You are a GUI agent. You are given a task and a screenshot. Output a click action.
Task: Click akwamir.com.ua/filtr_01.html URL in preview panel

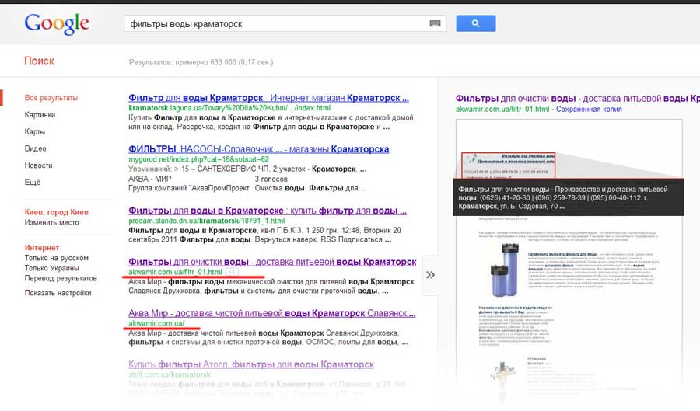pos(502,110)
